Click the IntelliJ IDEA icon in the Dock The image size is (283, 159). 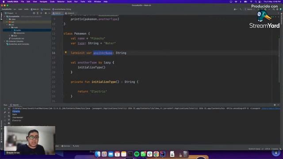pyautogui.click(x=163, y=154)
